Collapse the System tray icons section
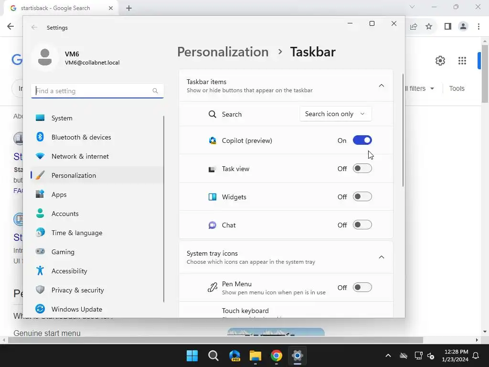This screenshot has width=489, height=367. pyautogui.click(x=382, y=257)
